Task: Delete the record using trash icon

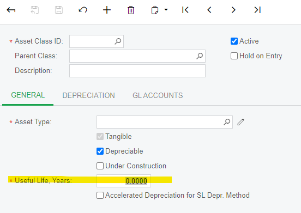Action: point(131,10)
